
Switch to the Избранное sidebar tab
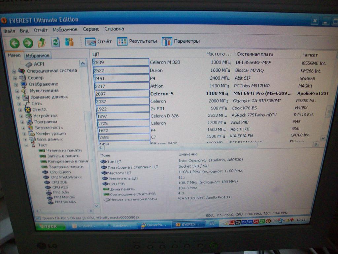pyautogui.click(x=38, y=56)
